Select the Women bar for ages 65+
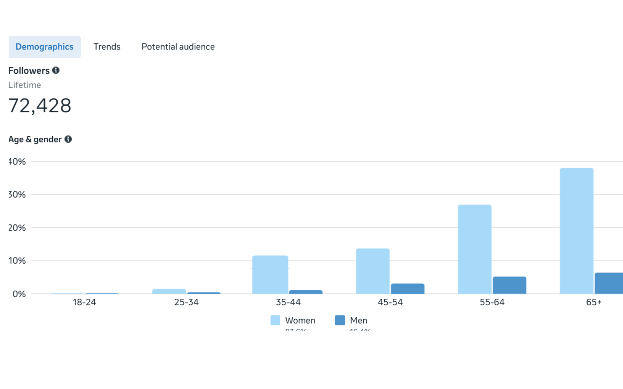This screenshot has height=389, width=623. coord(577,231)
